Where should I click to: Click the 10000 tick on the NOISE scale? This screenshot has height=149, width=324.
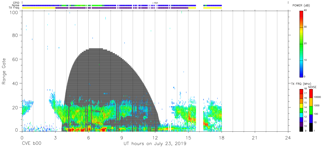click(x=317, y=97)
